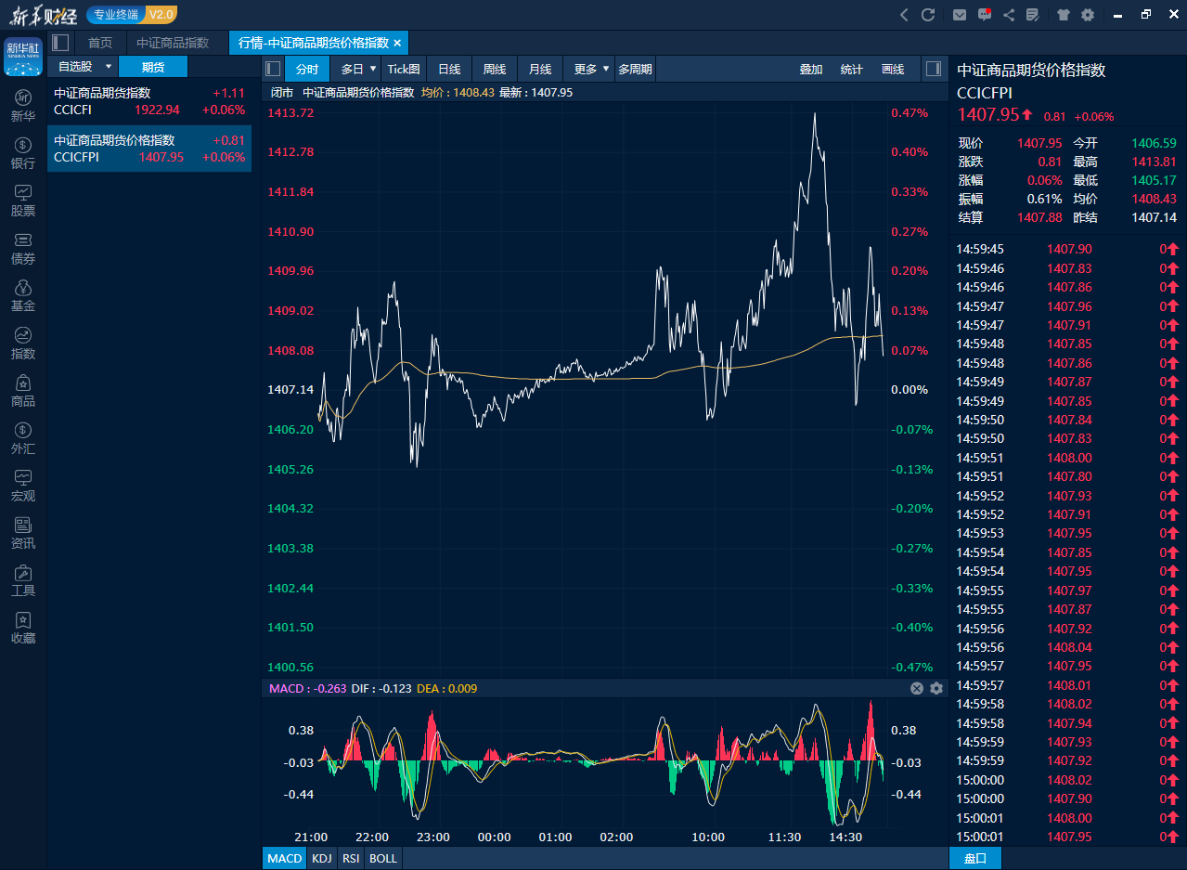
Task: Open the share icon in the title bar
Action: 1009,15
